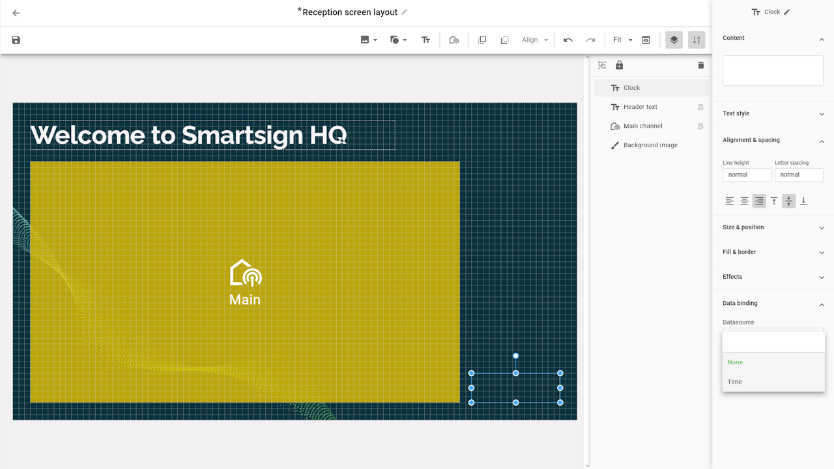Click the save layout icon
The width and height of the screenshot is (834, 469).
tap(16, 40)
